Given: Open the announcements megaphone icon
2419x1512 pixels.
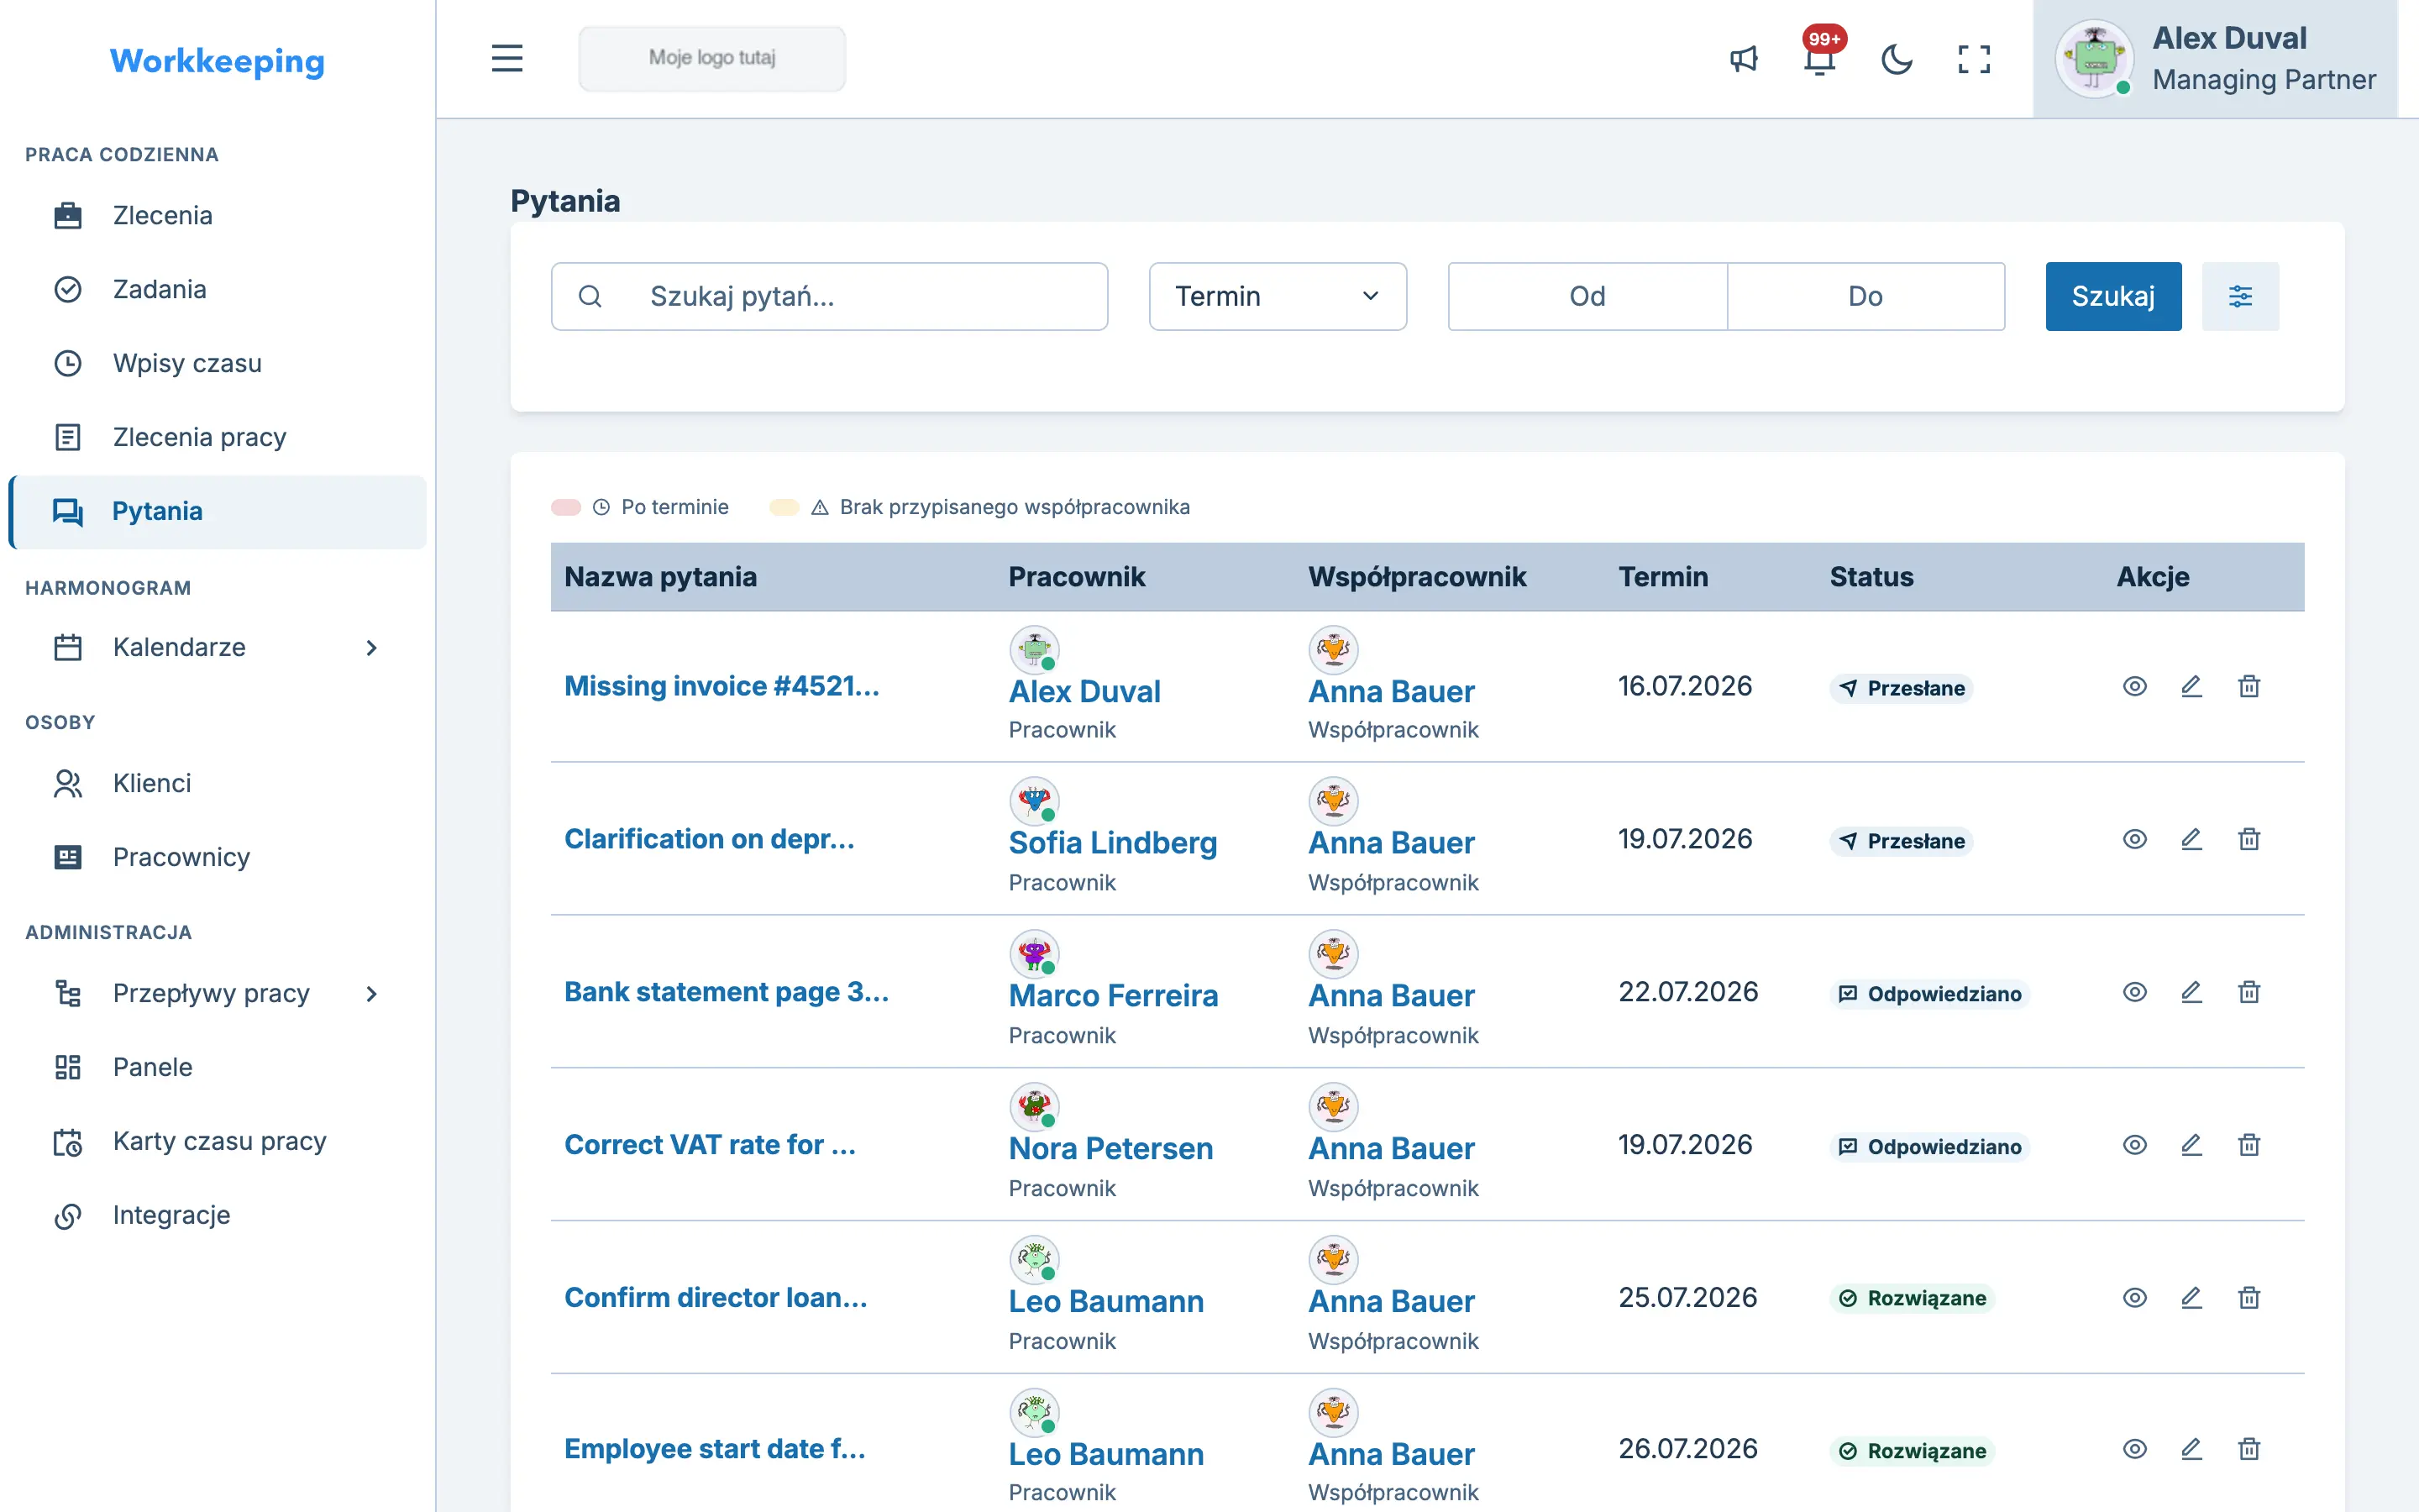Looking at the screenshot, I should pyautogui.click(x=1744, y=59).
